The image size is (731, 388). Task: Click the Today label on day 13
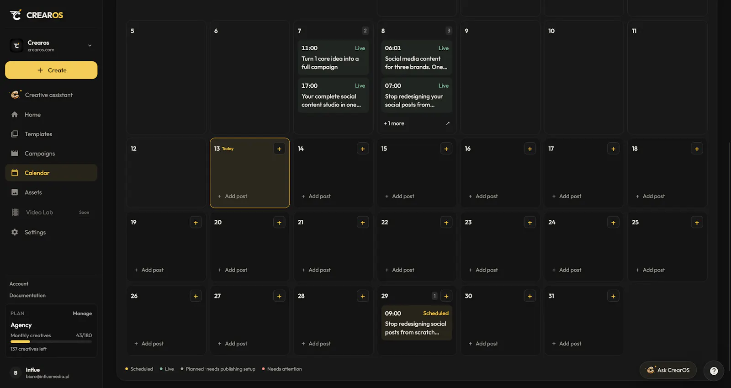click(x=228, y=149)
